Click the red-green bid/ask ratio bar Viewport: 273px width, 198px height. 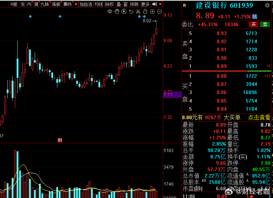pyautogui.click(x=227, y=71)
